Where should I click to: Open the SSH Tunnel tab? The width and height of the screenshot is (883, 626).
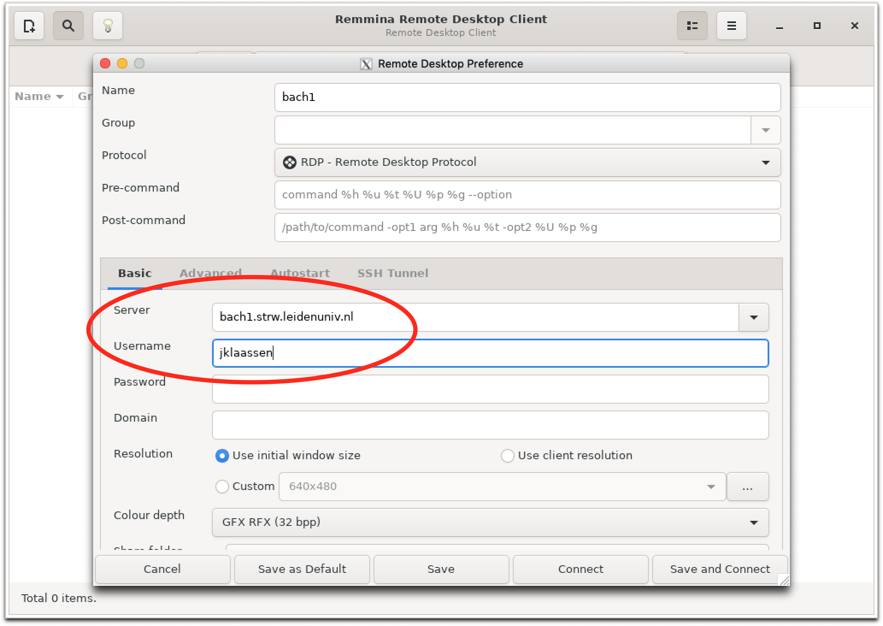(392, 273)
